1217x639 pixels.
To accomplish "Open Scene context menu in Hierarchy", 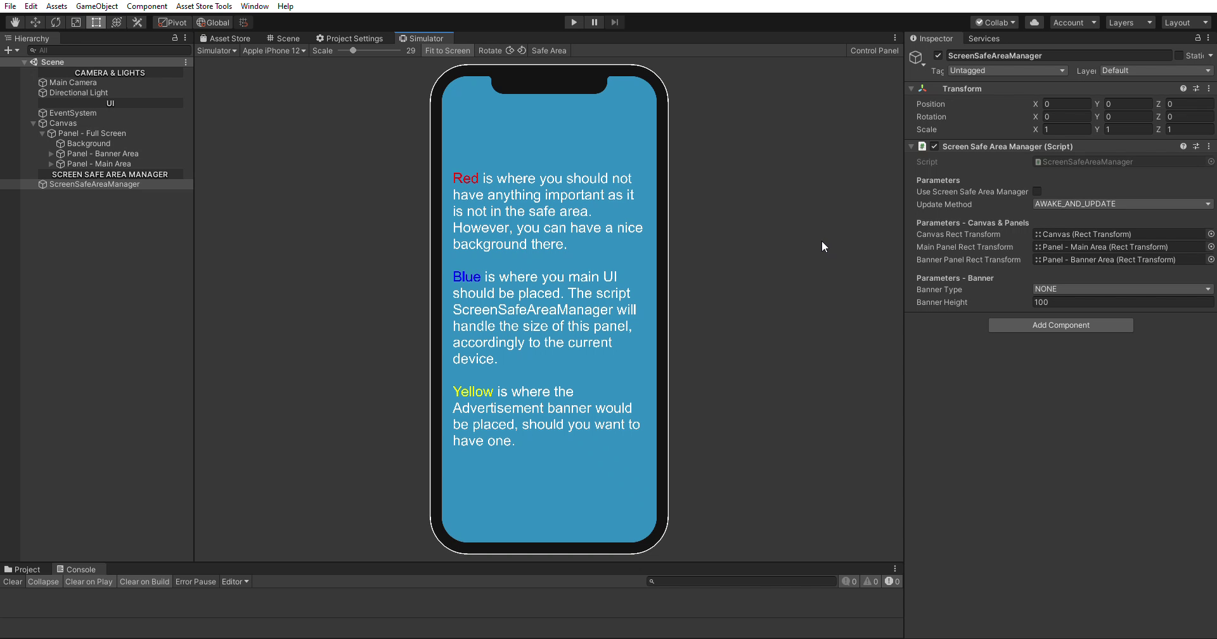I will point(186,62).
